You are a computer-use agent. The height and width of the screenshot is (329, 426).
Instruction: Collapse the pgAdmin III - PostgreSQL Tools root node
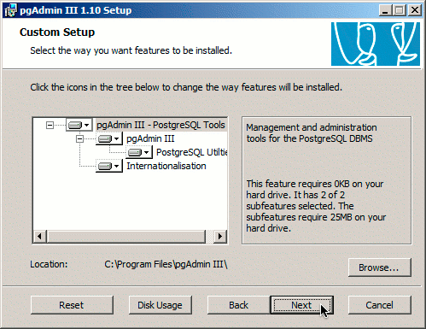click(x=50, y=125)
